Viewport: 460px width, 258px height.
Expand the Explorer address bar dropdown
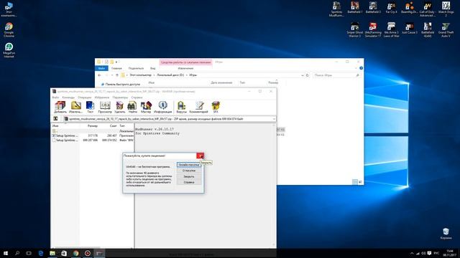point(303,75)
